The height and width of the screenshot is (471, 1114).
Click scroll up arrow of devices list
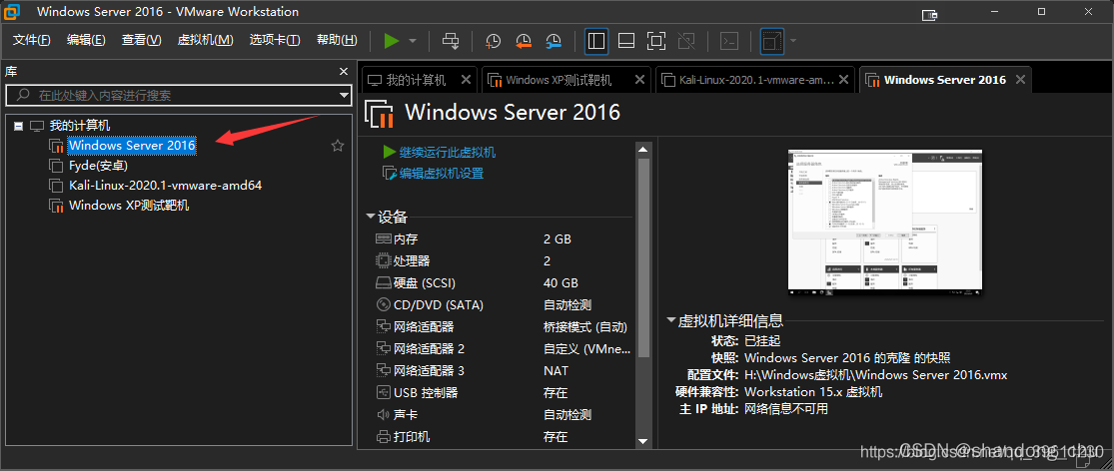643,149
